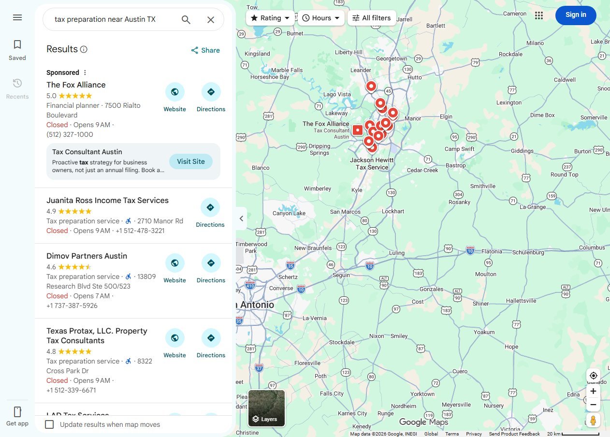Open the Hours filter dropdown
The image size is (610, 437).
tap(321, 18)
